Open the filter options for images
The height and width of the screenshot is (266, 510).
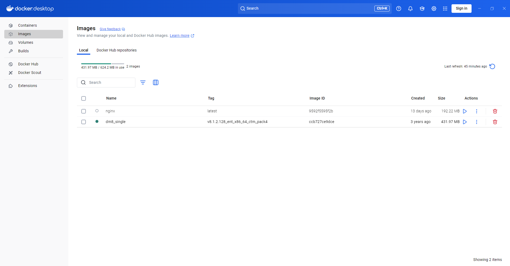143,82
